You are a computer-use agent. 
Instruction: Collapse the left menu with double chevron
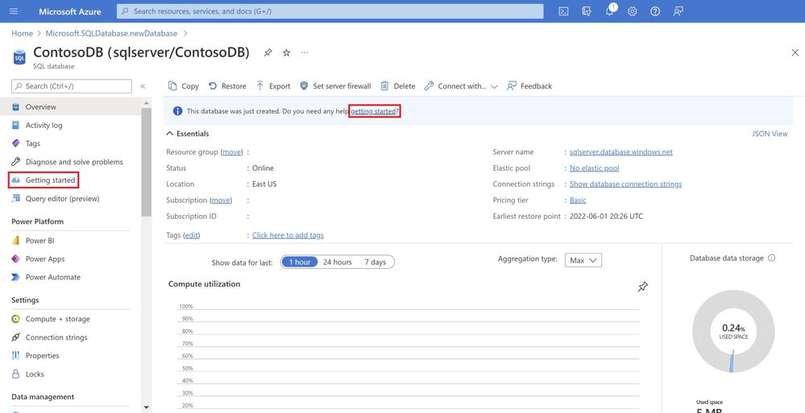click(x=143, y=86)
